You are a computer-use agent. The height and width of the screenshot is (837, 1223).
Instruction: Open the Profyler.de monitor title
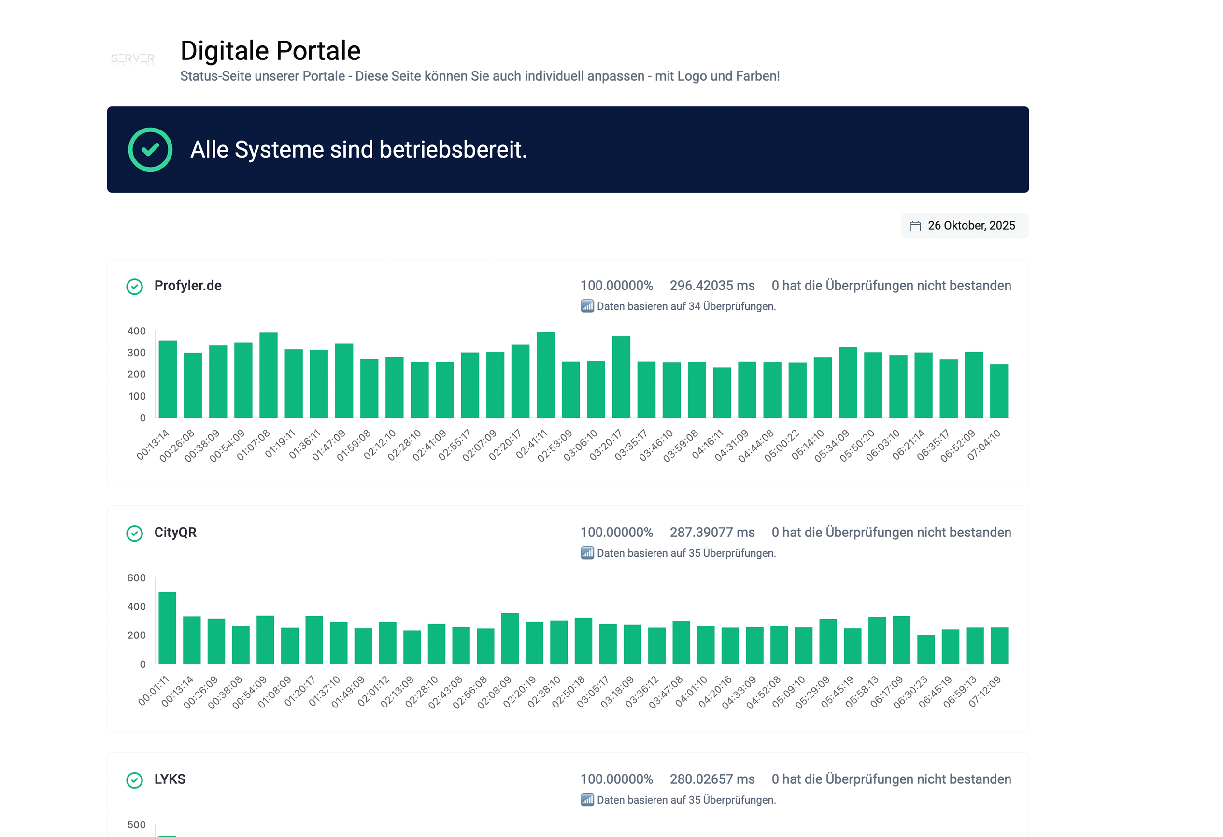click(x=187, y=285)
